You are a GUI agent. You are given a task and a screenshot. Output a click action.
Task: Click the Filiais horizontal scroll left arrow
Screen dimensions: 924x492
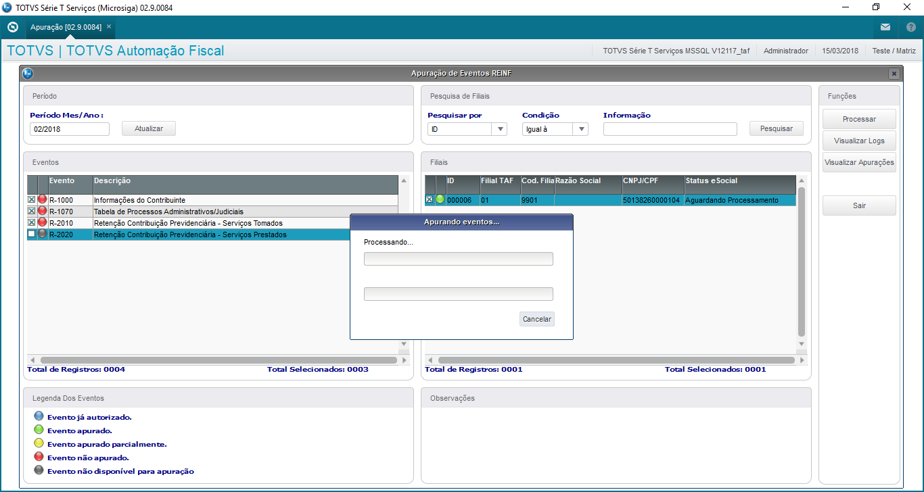(430, 360)
